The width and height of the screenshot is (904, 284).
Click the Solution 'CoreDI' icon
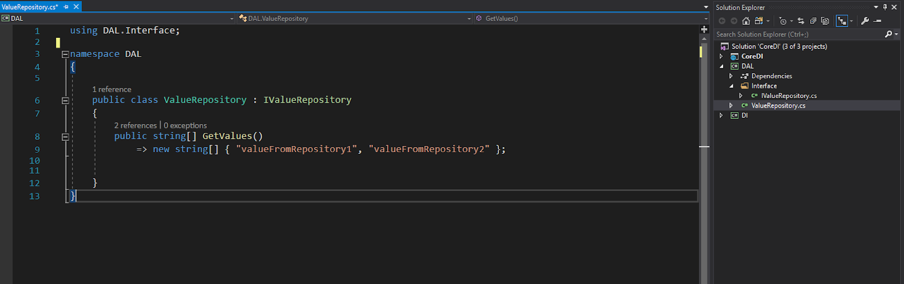724,47
